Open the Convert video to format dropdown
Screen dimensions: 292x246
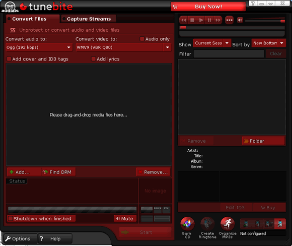point(167,47)
